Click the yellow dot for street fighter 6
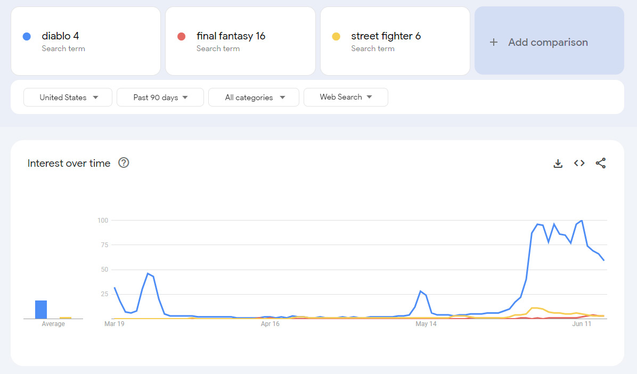The image size is (637, 374). pyautogui.click(x=336, y=36)
